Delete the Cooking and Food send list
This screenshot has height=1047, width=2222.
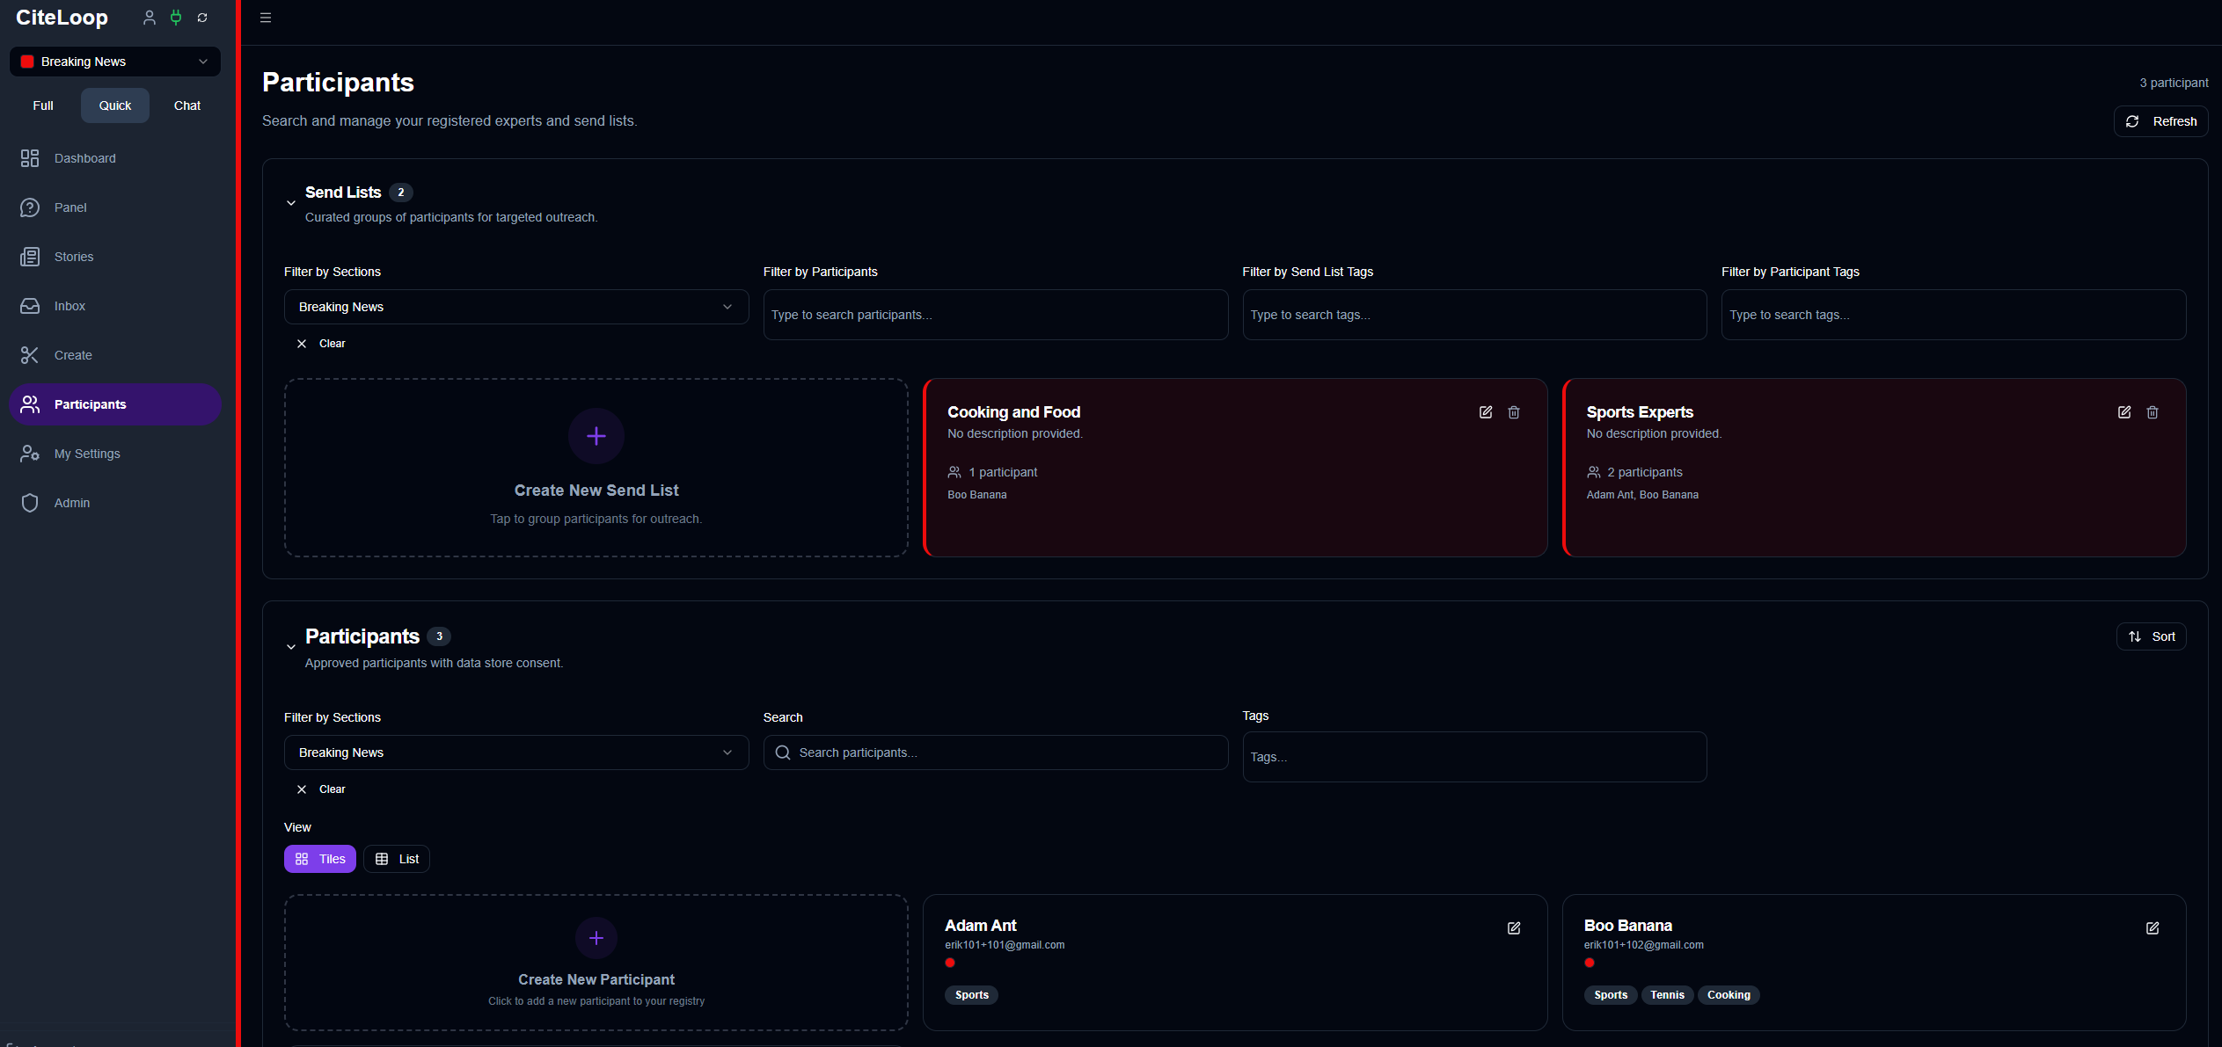pos(1514,412)
